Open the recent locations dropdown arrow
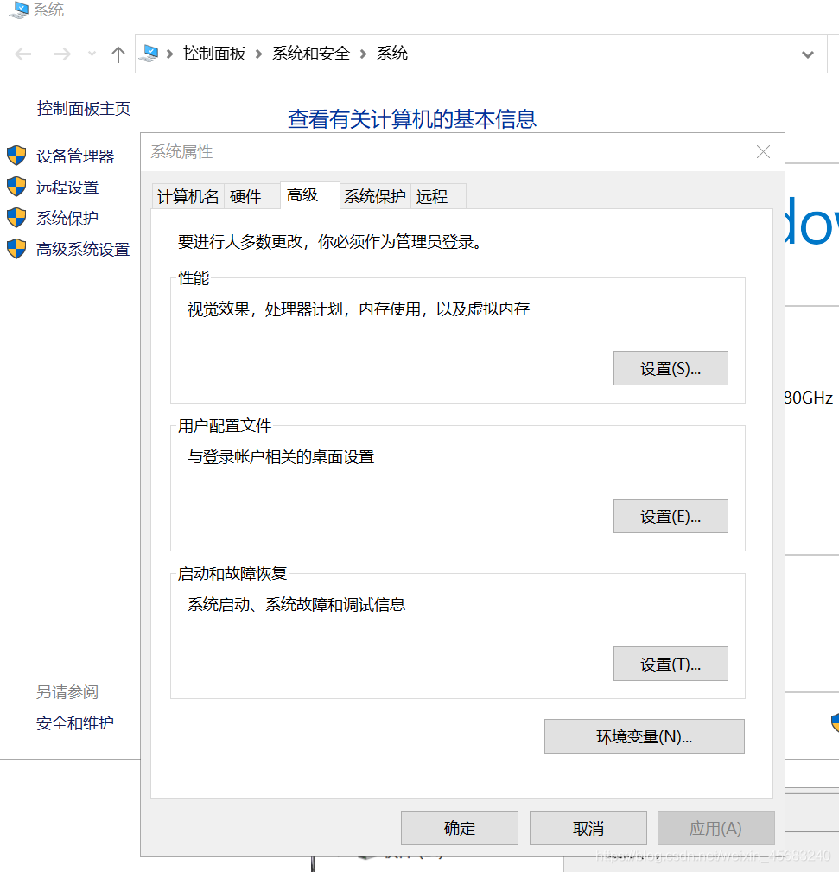 point(92,54)
